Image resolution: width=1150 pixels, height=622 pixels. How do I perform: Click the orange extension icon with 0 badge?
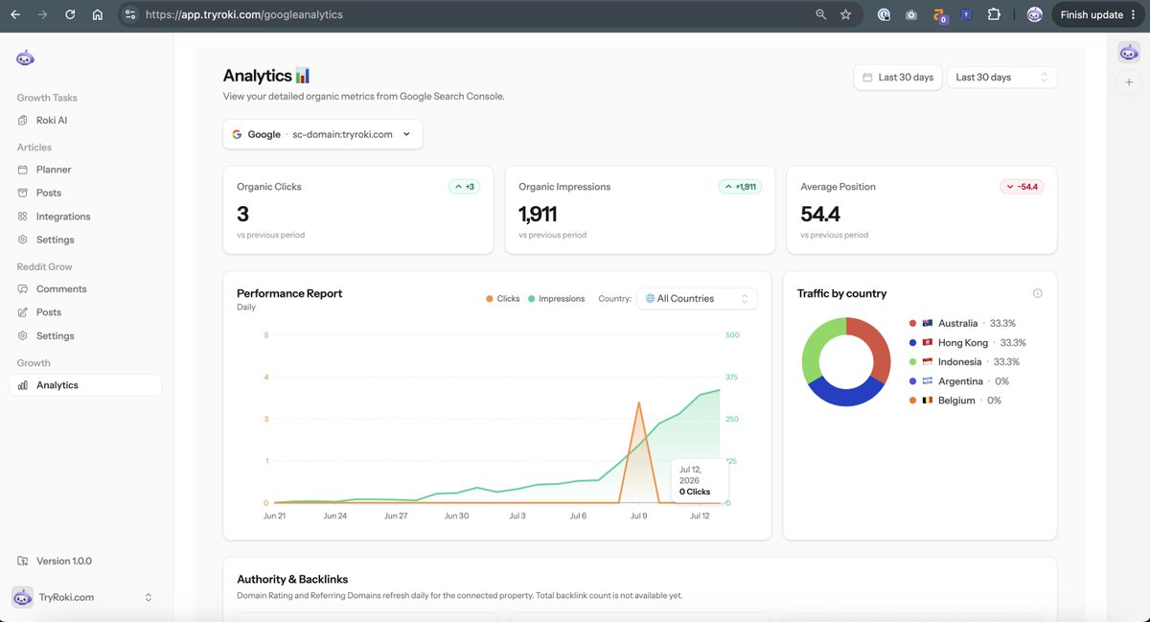[940, 15]
